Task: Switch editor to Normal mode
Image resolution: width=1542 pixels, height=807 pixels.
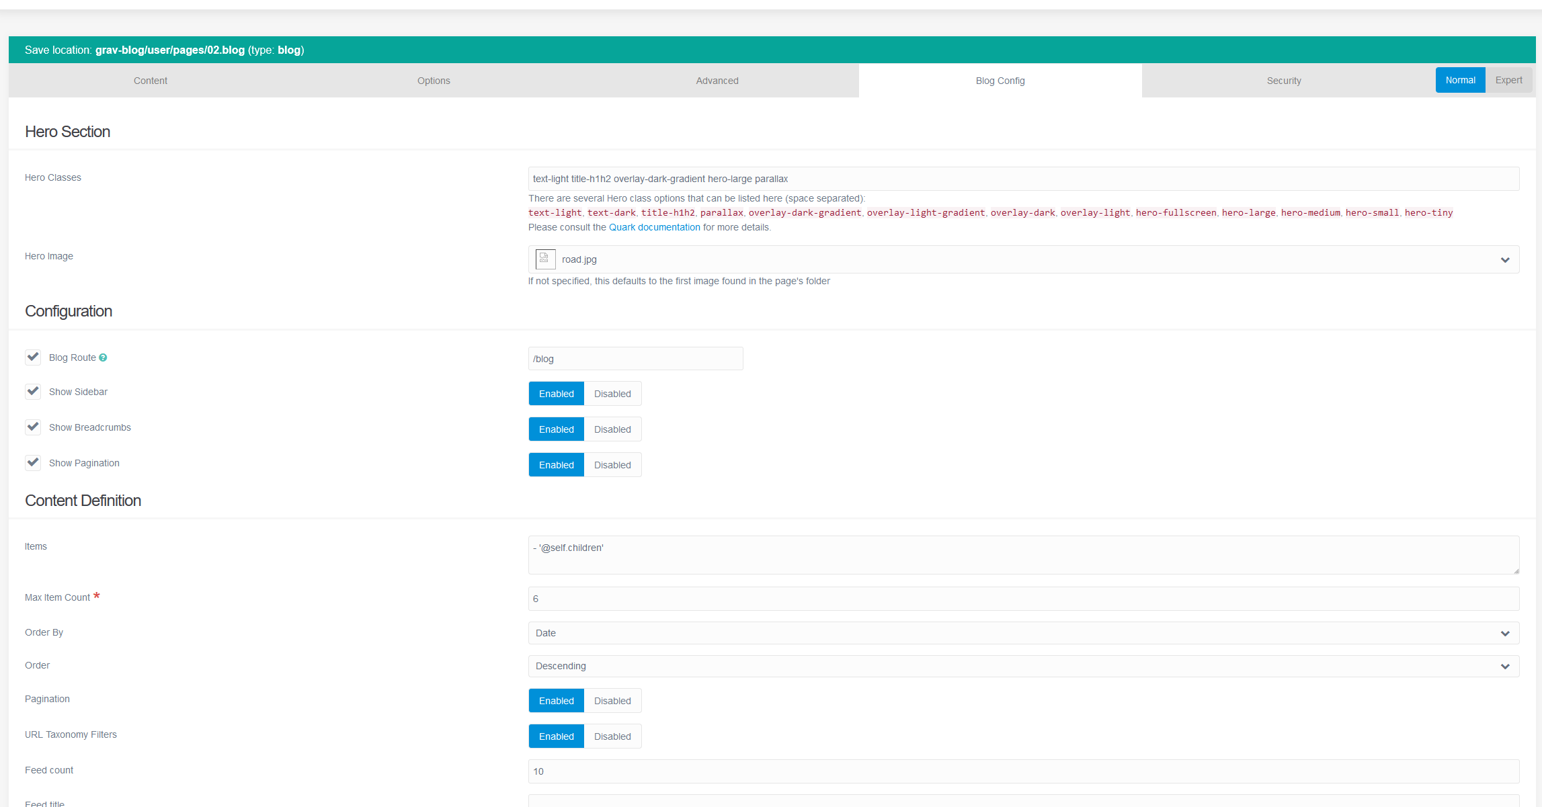Action: [1460, 80]
